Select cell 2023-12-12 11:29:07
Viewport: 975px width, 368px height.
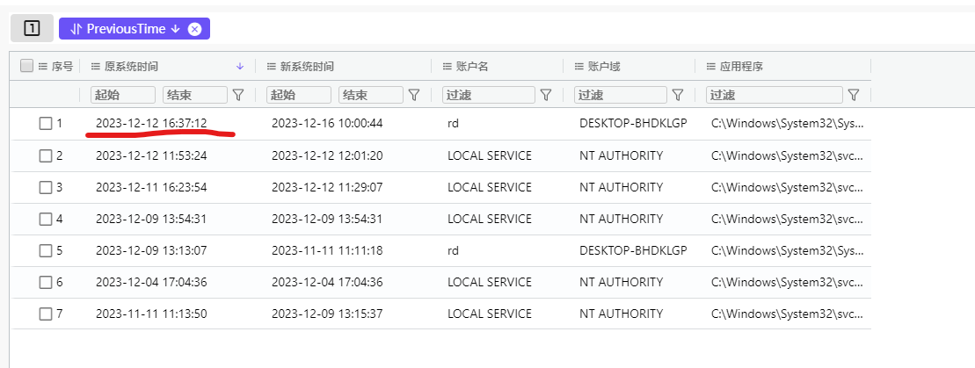coord(327,187)
